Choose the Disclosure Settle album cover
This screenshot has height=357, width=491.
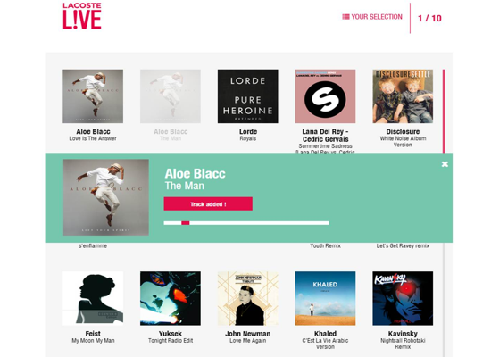click(403, 96)
